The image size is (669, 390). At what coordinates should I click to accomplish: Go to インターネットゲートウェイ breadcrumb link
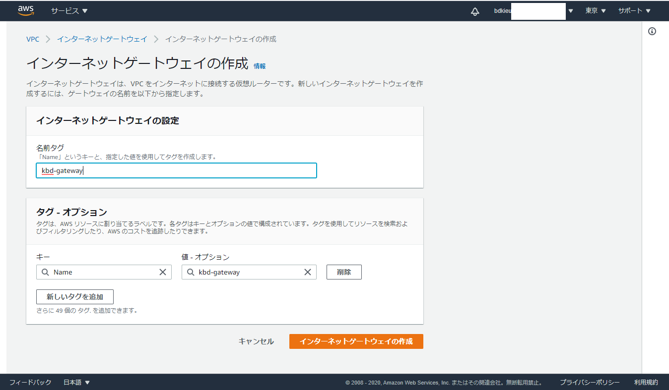point(102,39)
